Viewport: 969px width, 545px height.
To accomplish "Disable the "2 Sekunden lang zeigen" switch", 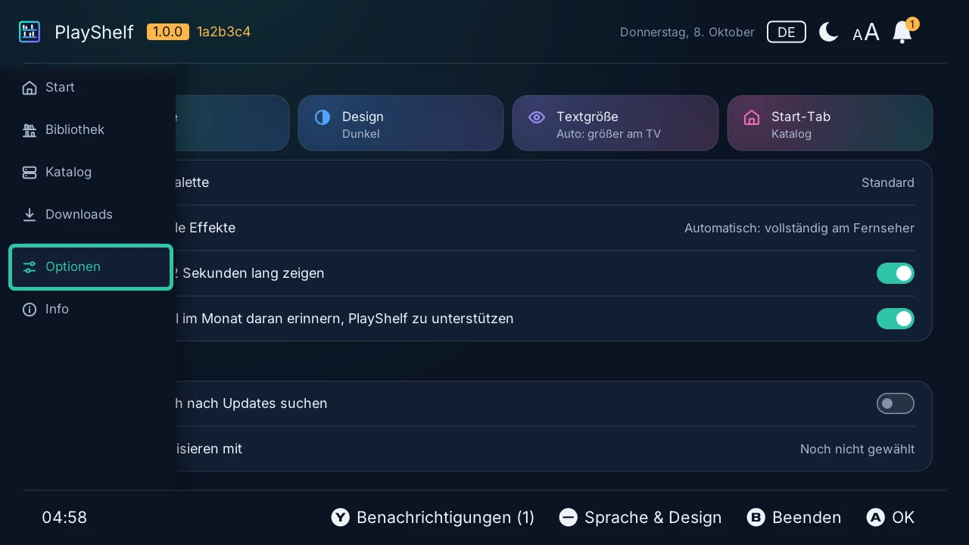I will pyautogui.click(x=896, y=273).
